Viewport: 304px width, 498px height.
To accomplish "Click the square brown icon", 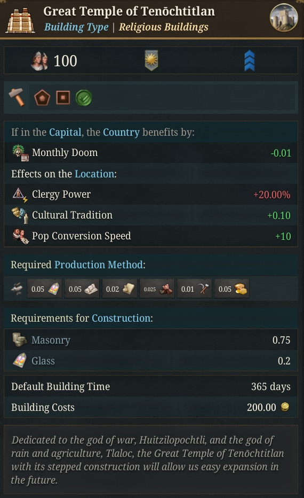I will pyautogui.click(x=63, y=97).
